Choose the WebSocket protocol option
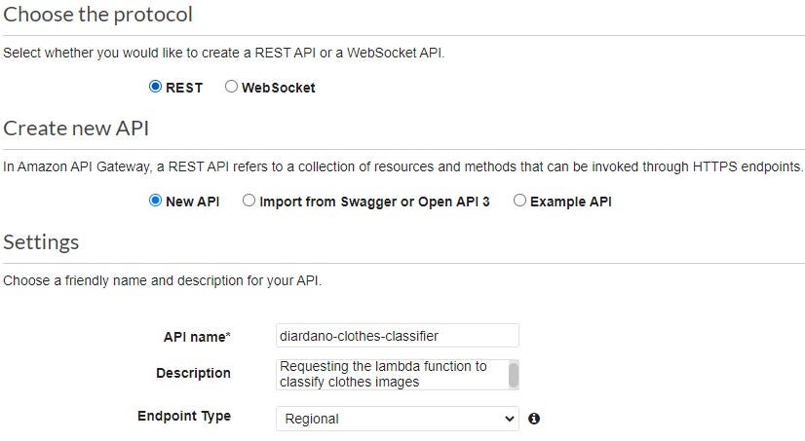 point(231,87)
